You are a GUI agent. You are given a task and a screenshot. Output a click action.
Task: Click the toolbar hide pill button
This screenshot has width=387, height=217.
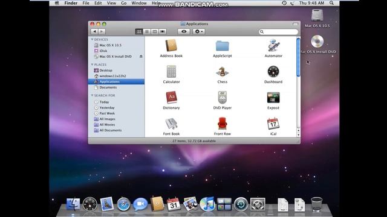[295, 24]
